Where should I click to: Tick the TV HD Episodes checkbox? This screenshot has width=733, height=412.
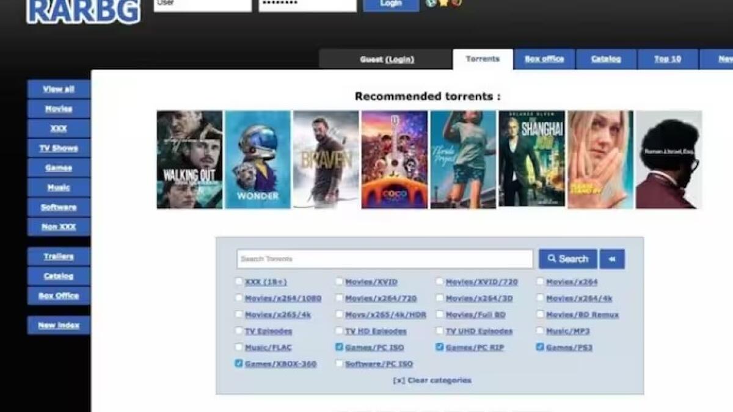tap(339, 331)
